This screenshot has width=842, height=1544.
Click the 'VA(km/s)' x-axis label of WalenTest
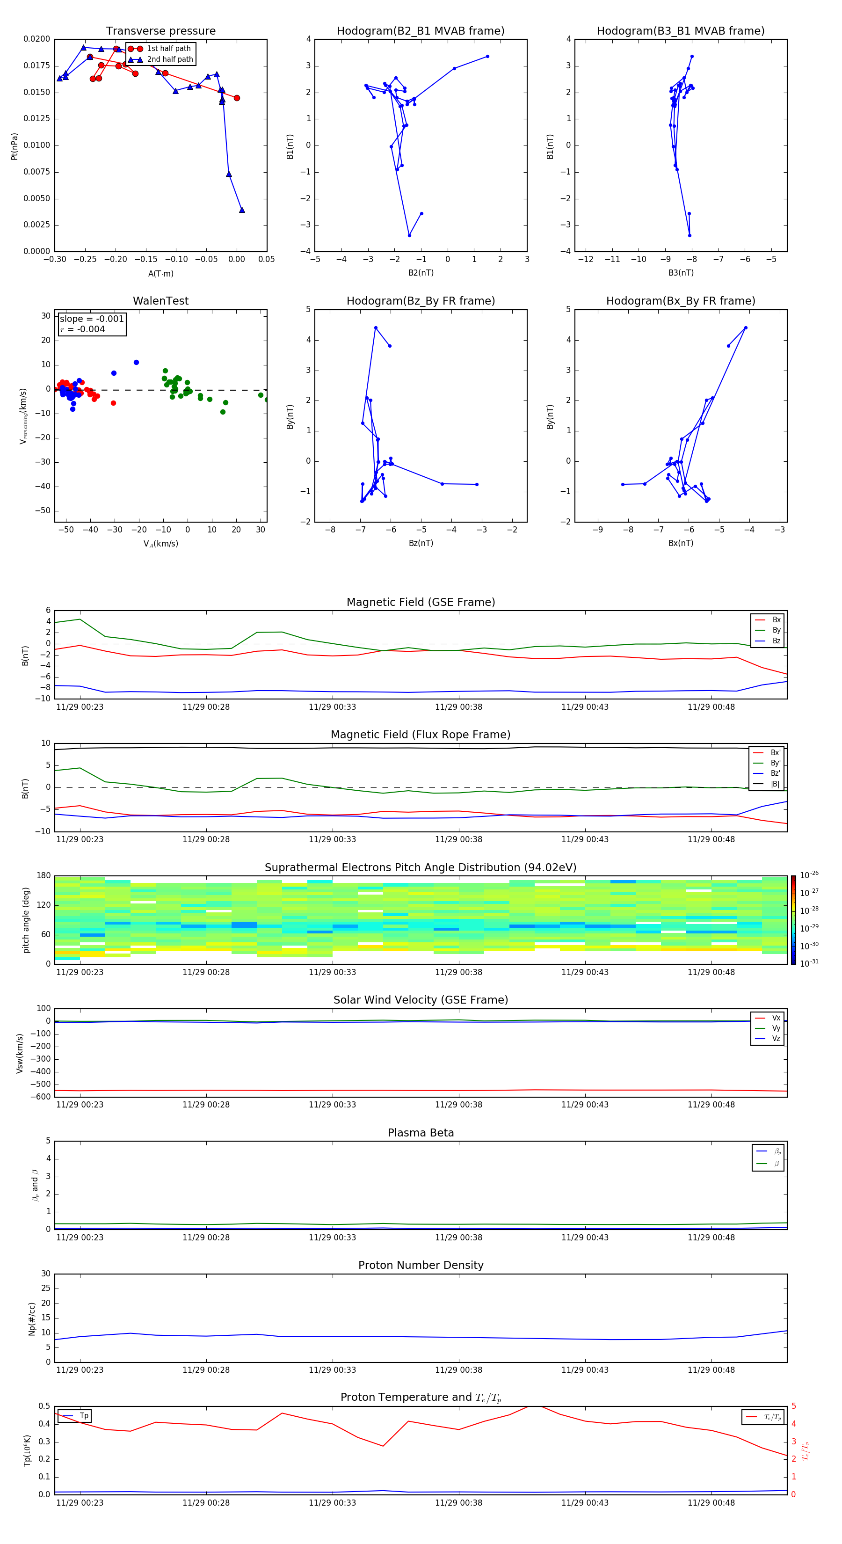[x=160, y=544]
